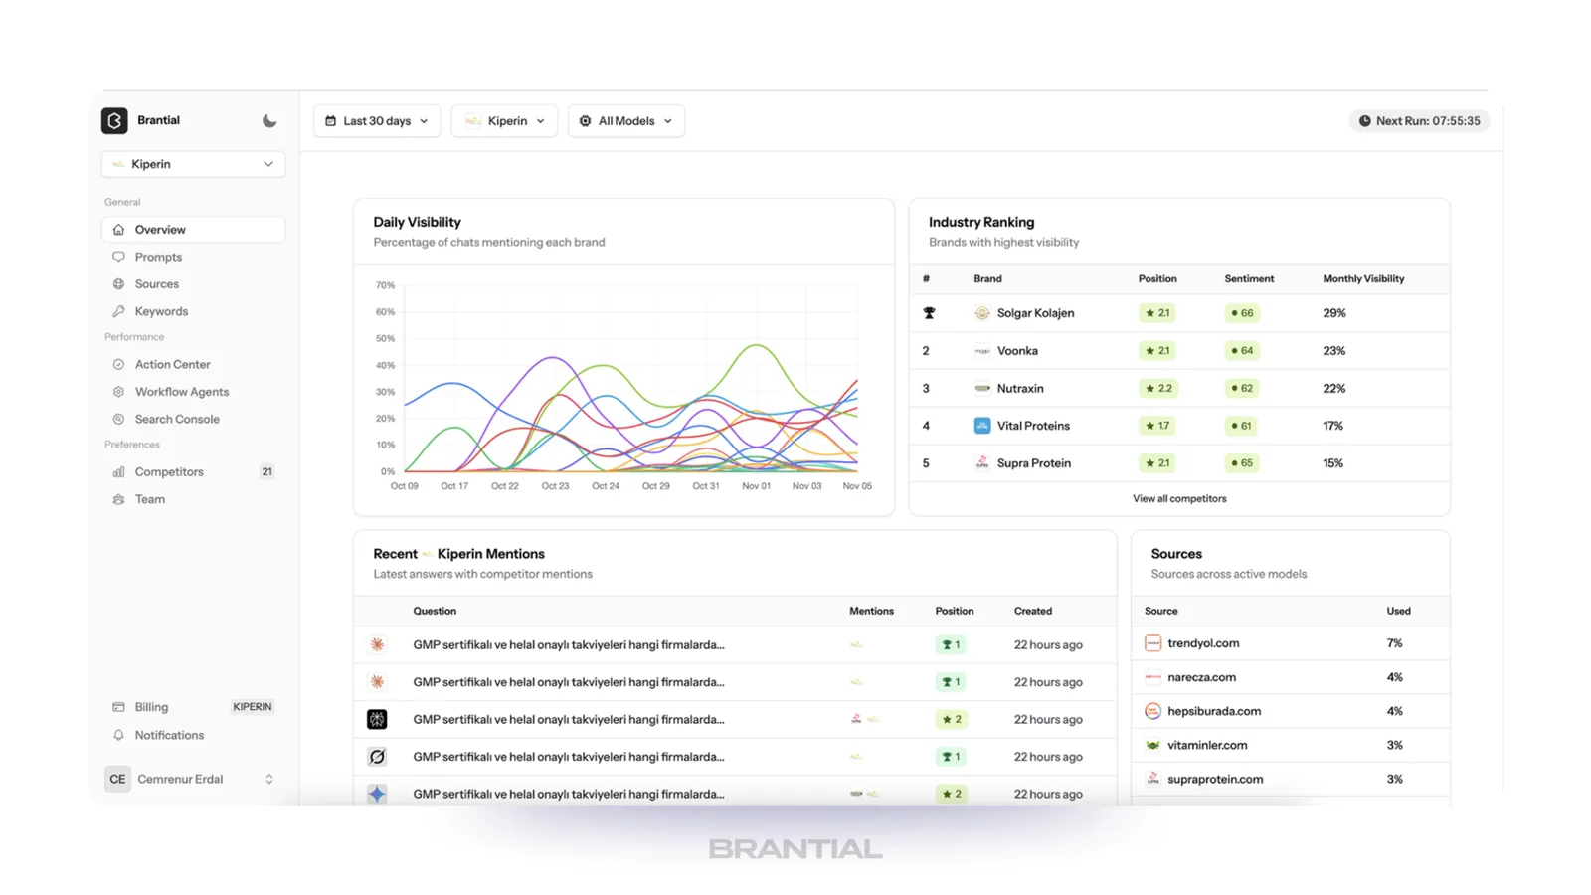Click the trendyol.com favicon
The height and width of the screenshot is (895, 1591).
pyautogui.click(x=1152, y=643)
